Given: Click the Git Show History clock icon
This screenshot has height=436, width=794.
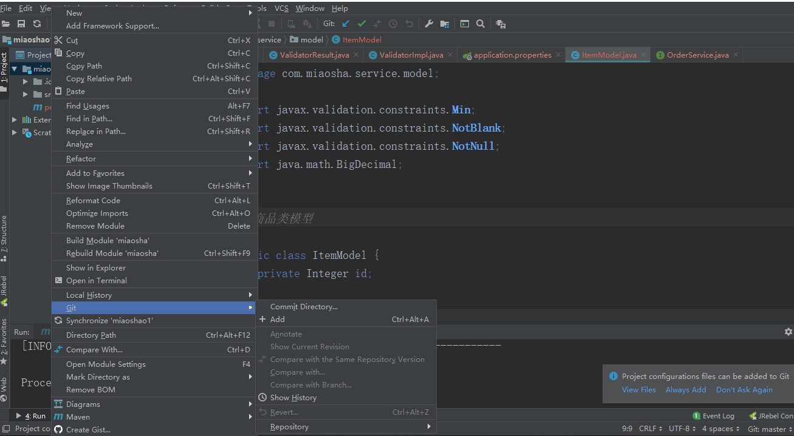Looking at the screenshot, I should tap(393, 24).
